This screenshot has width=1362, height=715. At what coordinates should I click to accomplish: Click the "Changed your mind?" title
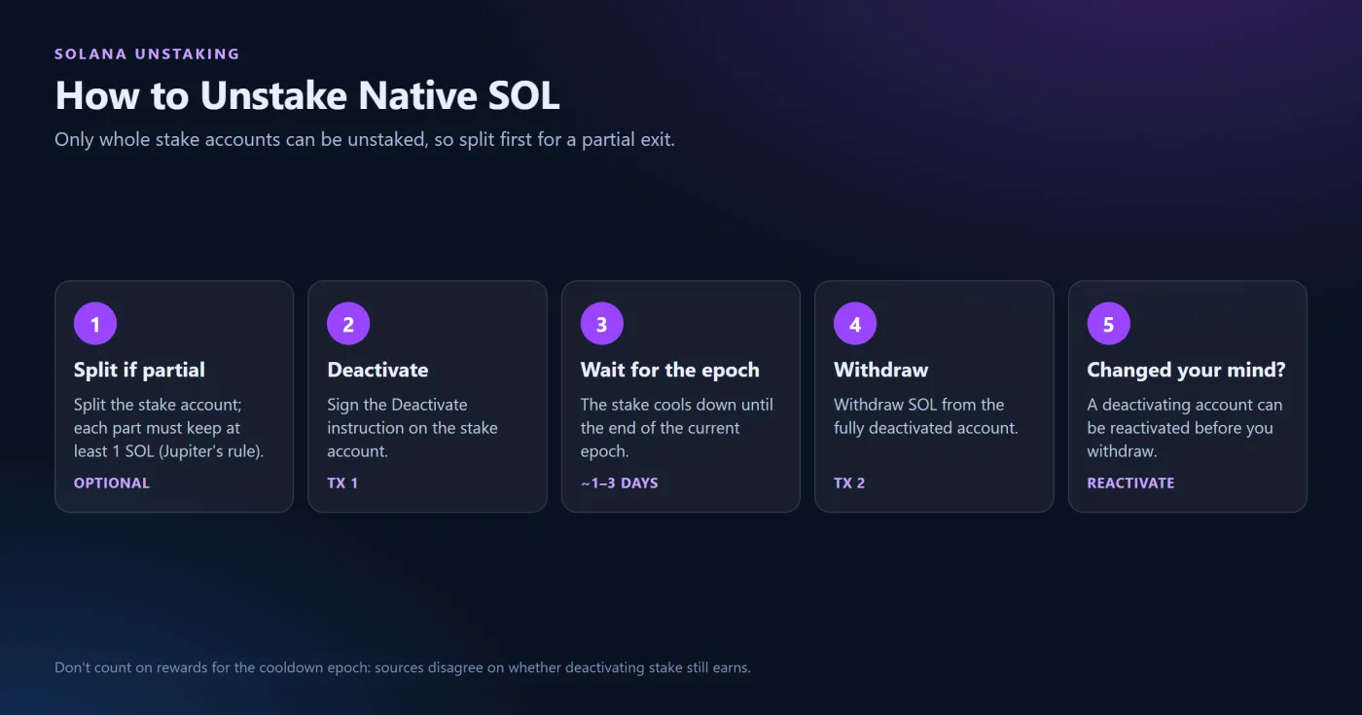tap(1186, 370)
